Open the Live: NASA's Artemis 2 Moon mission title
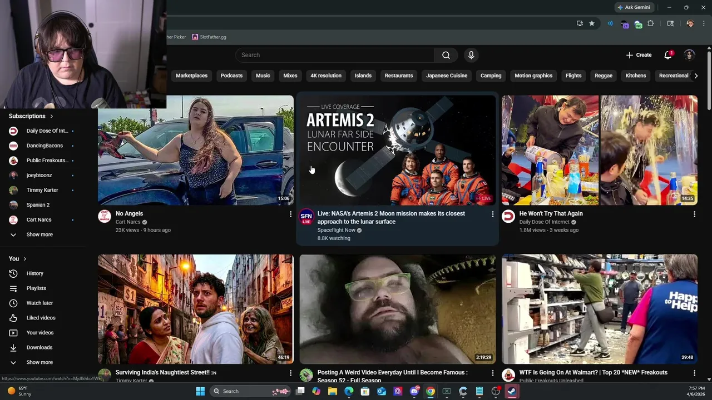 tap(391, 218)
